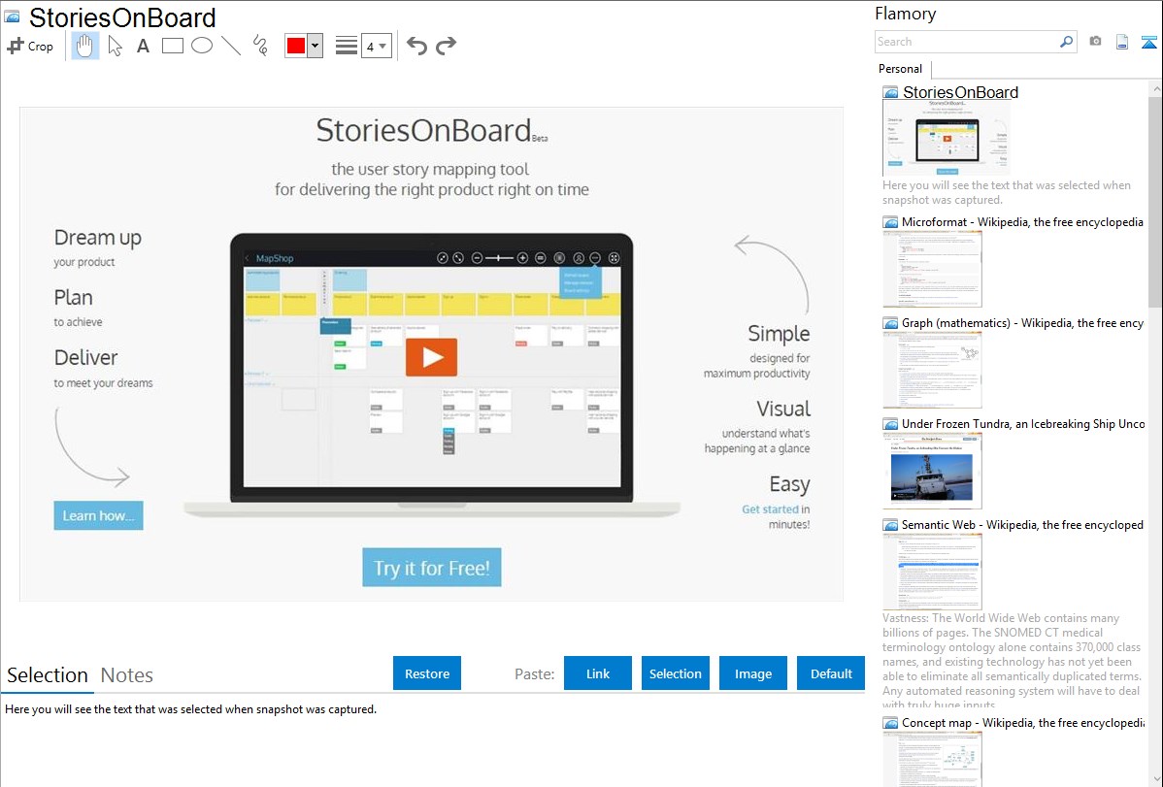The image size is (1163, 787).
Task: Undo the last annotation
Action: click(416, 46)
